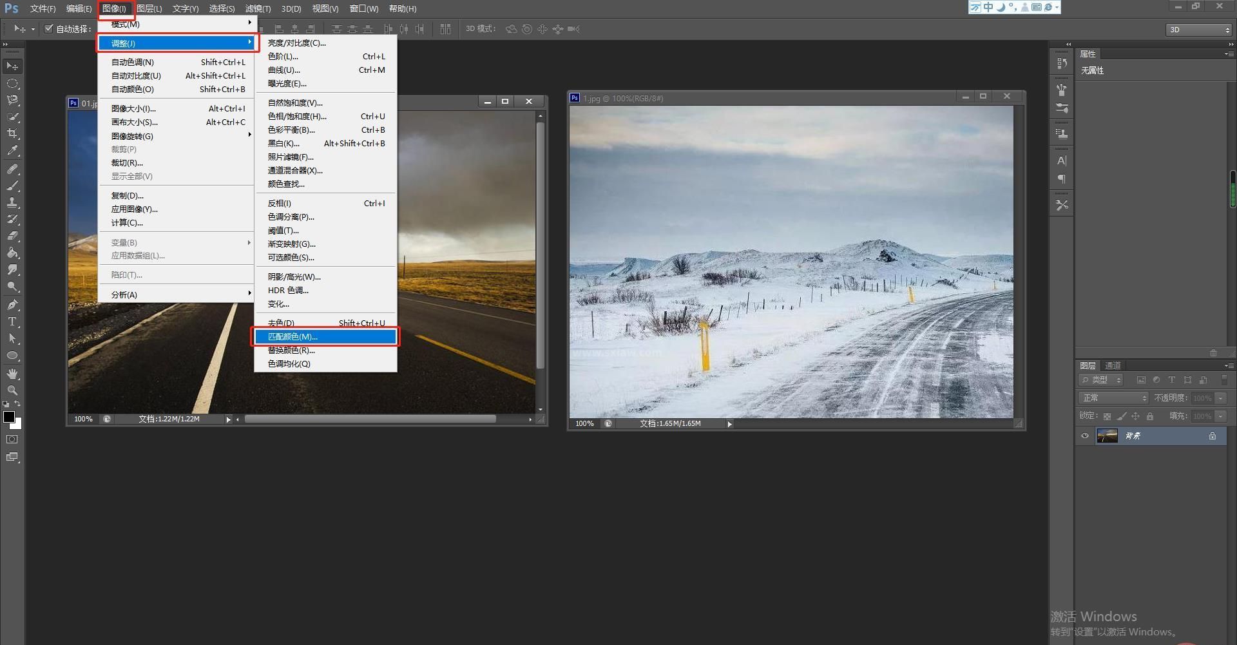Choose Desaturate menu entry
This screenshot has height=645, width=1237.
tap(325, 323)
